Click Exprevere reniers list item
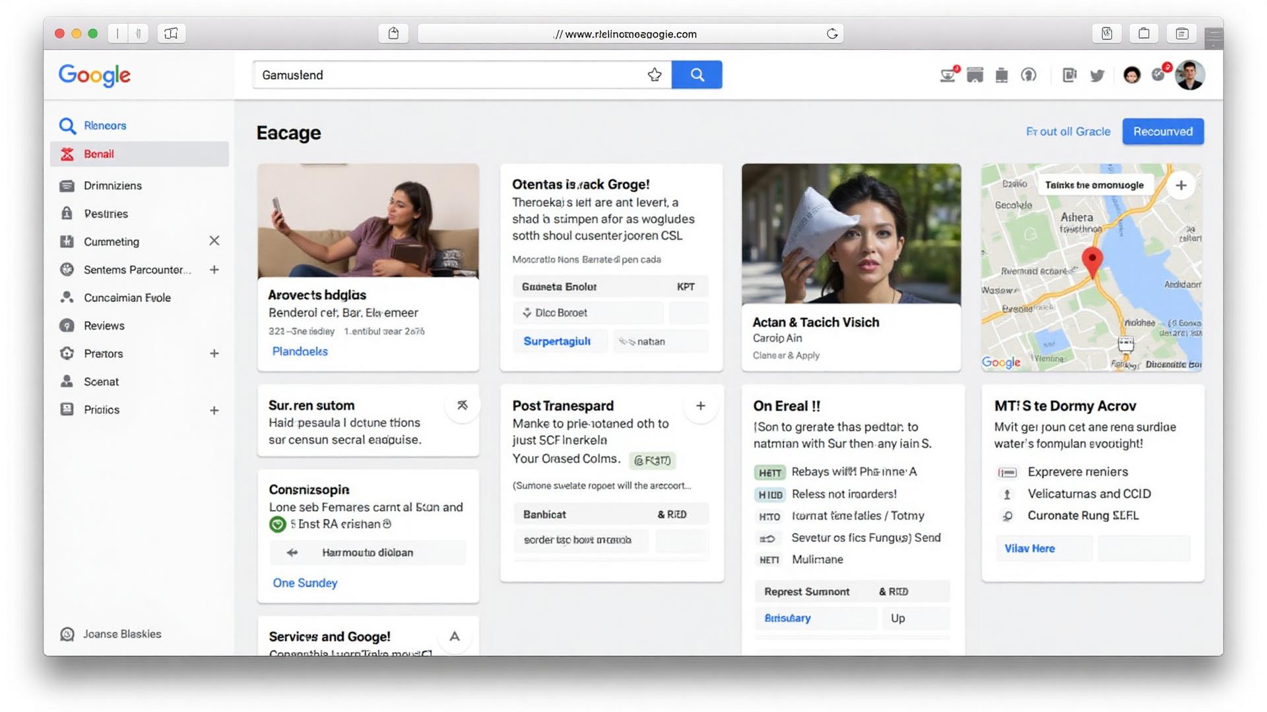The width and height of the screenshot is (1267, 712). coord(1078,471)
